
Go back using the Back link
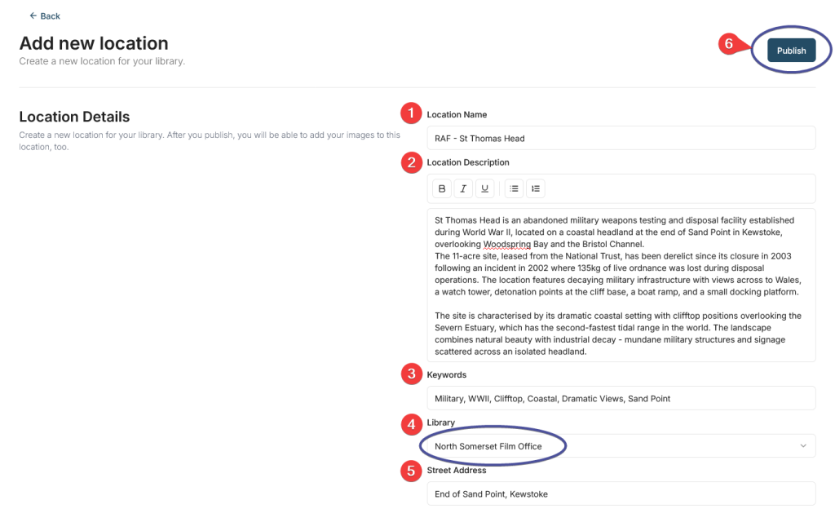coord(45,16)
